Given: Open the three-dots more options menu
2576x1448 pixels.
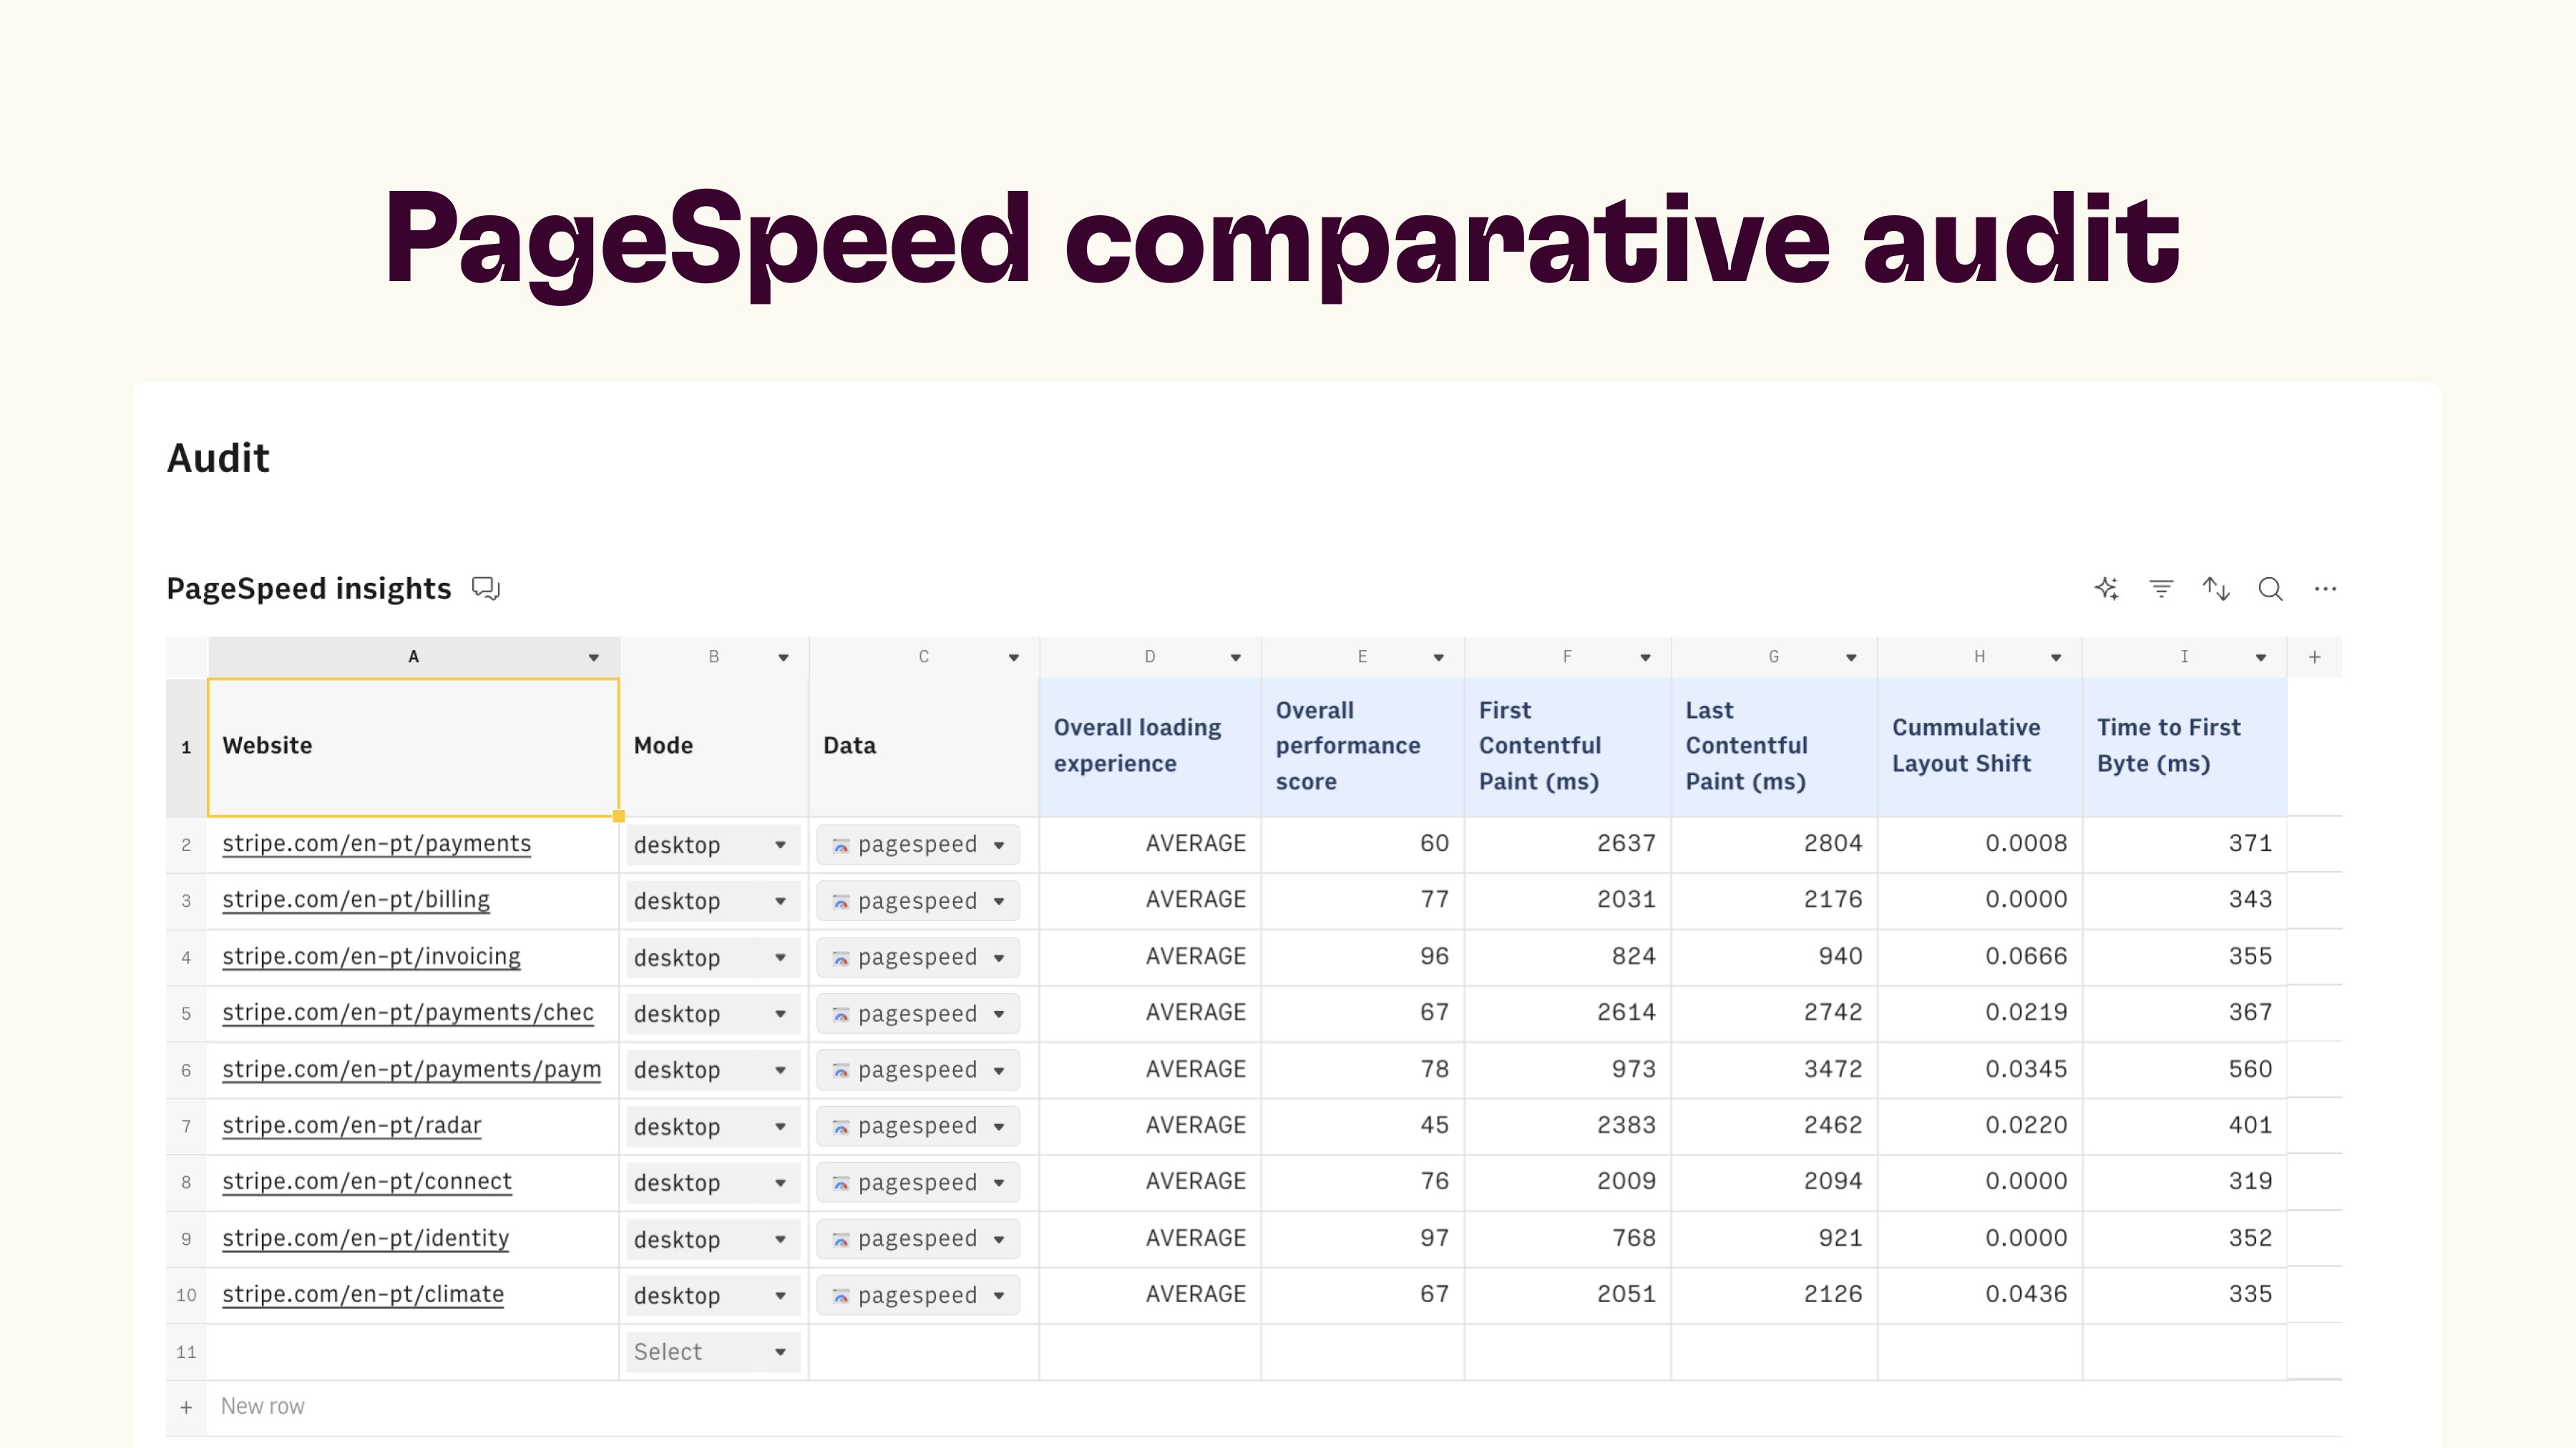Looking at the screenshot, I should [2325, 588].
